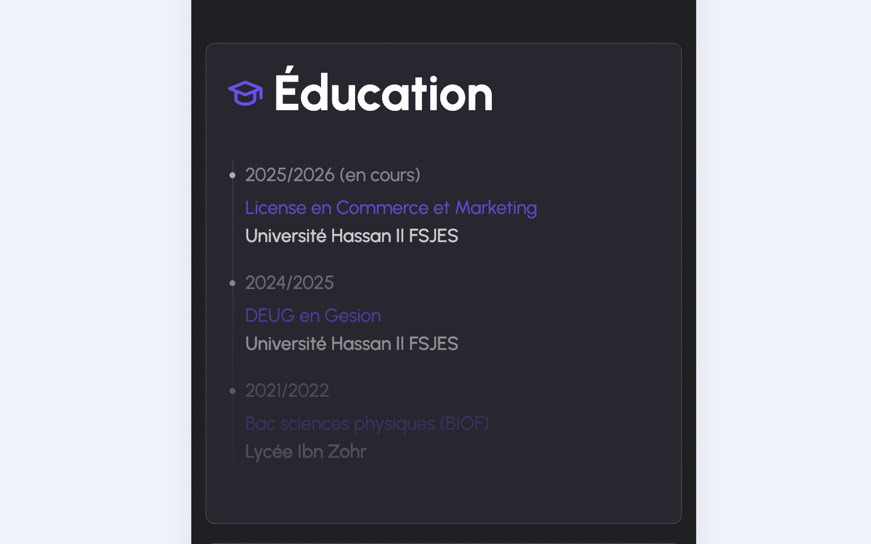Open Bac sciences physiques (BIOF)
This screenshot has width=871, height=544.
367,423
